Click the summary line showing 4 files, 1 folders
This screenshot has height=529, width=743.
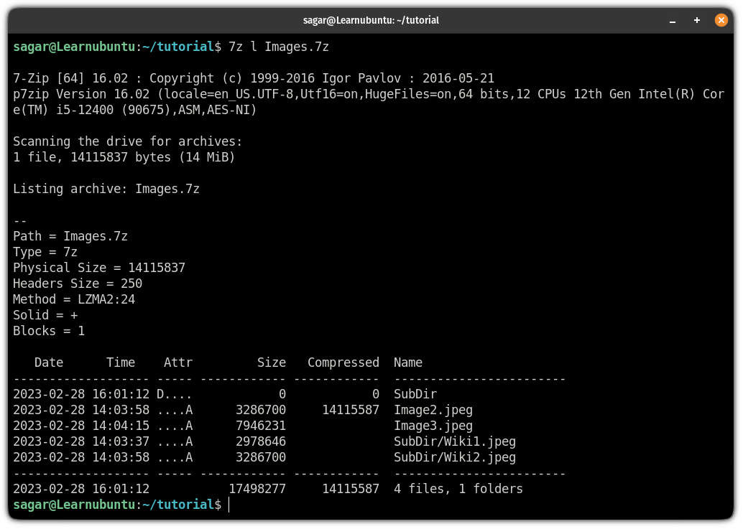pos(456,488)
